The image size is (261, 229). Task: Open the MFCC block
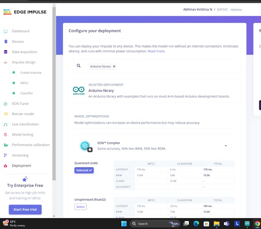[24, 83]
